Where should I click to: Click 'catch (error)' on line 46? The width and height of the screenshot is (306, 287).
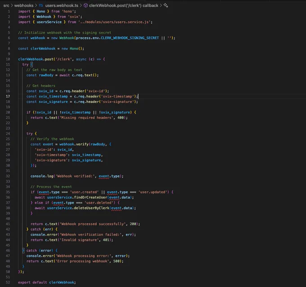pyautogui.click(x=40, y=251)
